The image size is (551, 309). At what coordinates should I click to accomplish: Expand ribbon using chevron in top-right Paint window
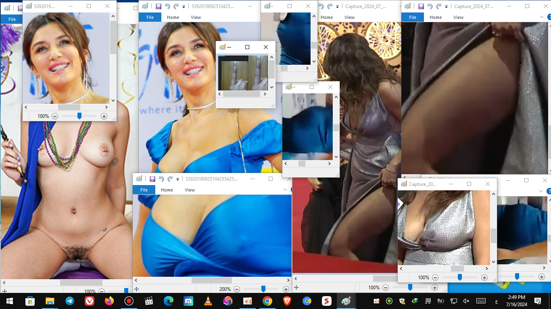(542, 17)
